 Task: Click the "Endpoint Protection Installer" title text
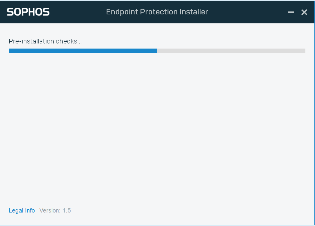pyautogui.click(x=157, y=12)
